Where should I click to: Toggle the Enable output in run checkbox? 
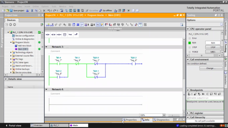point(188,98)
